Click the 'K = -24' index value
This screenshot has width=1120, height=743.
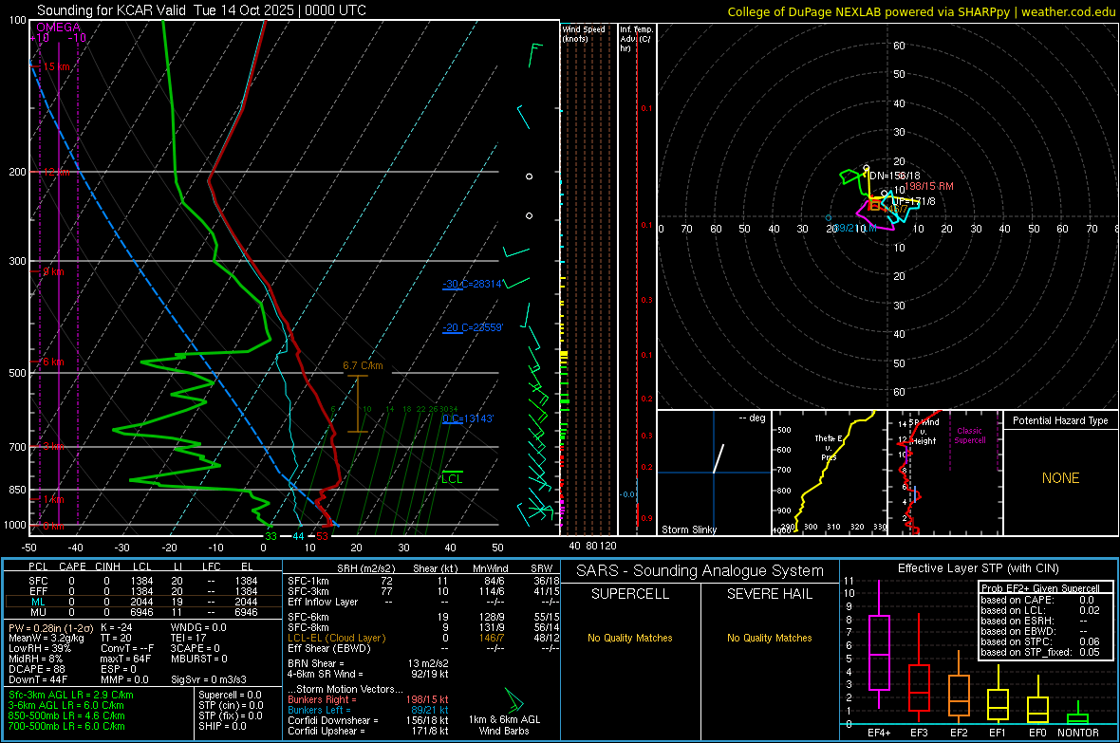117,628
